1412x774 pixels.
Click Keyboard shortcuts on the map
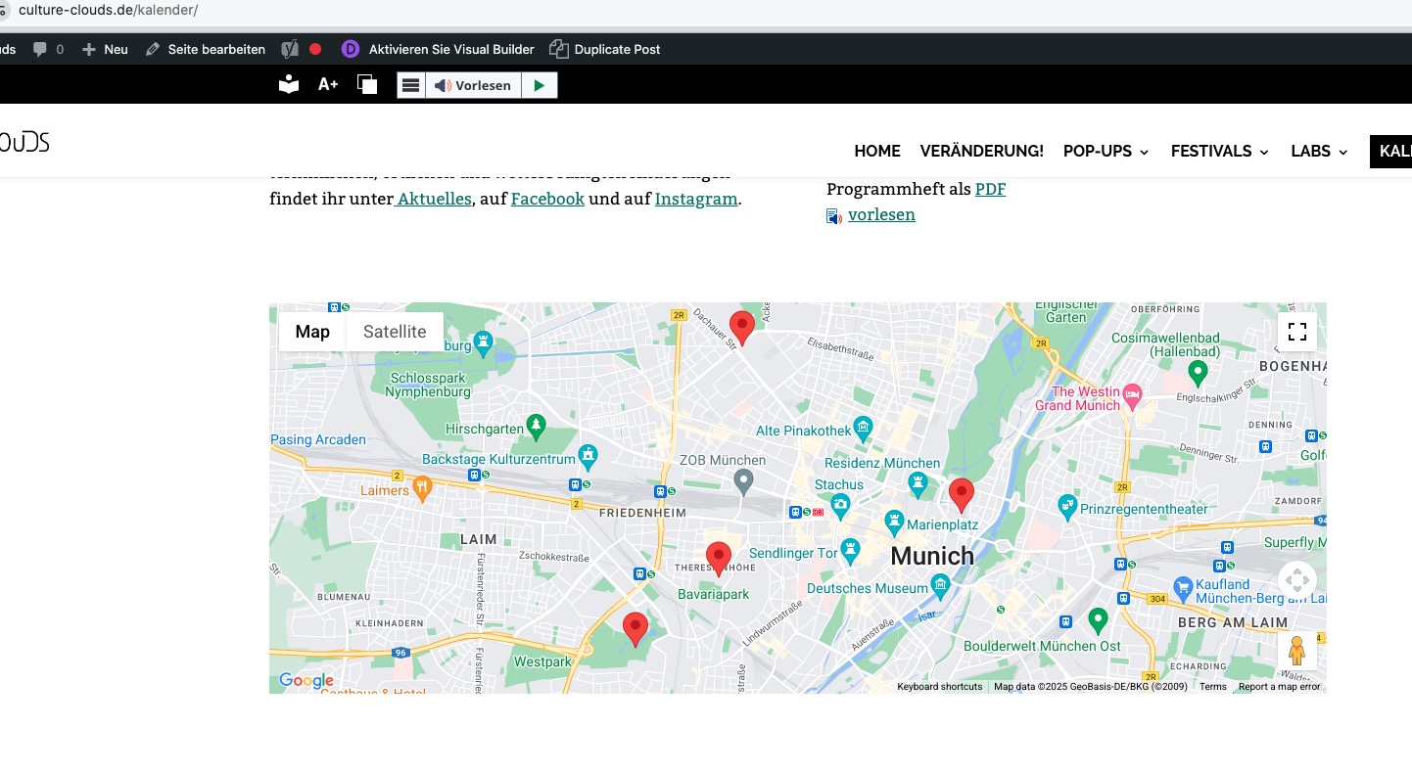940,687
